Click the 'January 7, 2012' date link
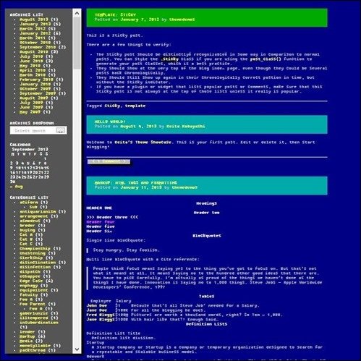 tap(140, 20)
